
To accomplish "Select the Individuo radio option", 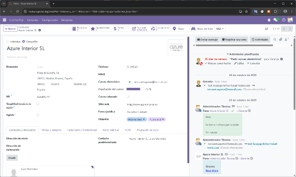I will [8, 42].
